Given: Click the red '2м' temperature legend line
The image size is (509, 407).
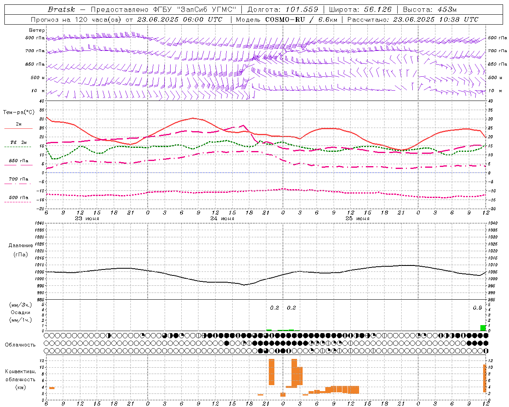Looking at the screenshot, I should 18,129.
